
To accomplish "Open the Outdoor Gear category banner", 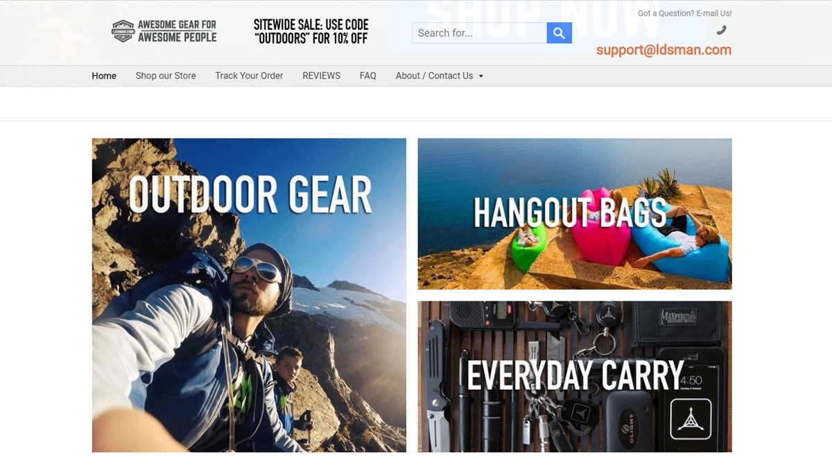I will 249,295.
